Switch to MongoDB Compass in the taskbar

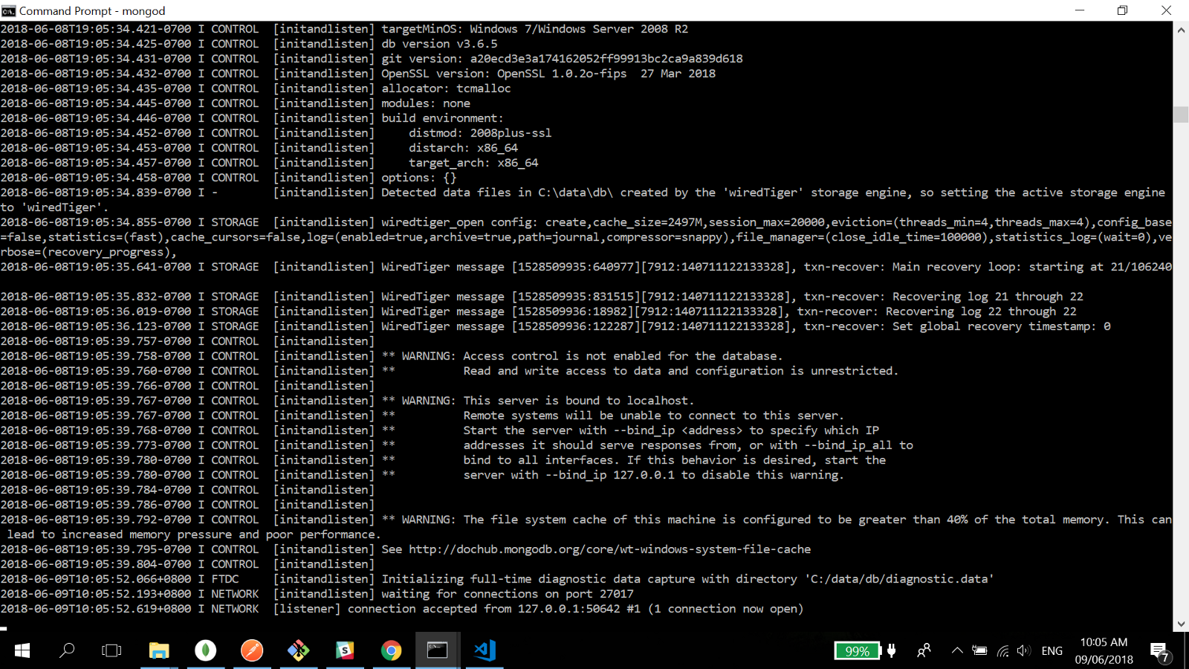pyautogui.click(x=205, y=650)
